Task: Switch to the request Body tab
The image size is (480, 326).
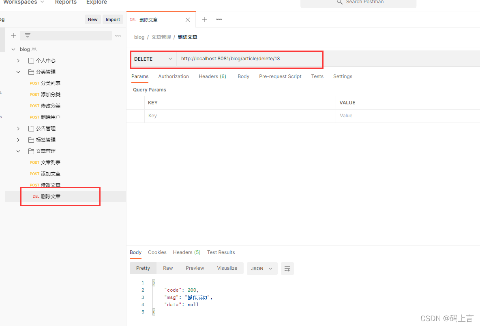Action: click(x=243, y=76)
